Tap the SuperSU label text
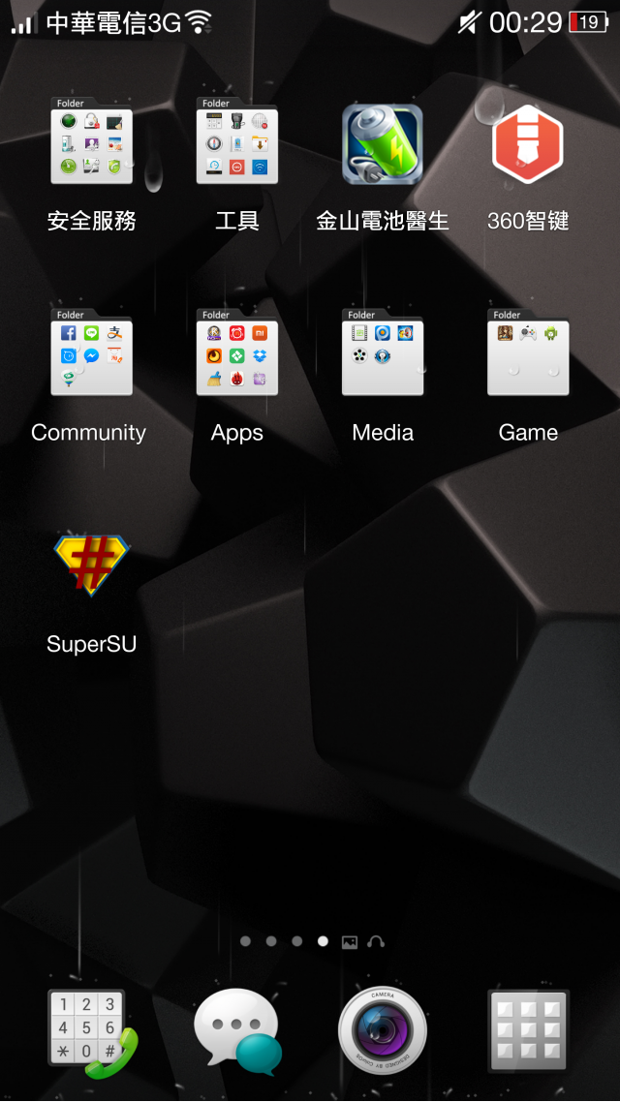 (x=91, y=644)
